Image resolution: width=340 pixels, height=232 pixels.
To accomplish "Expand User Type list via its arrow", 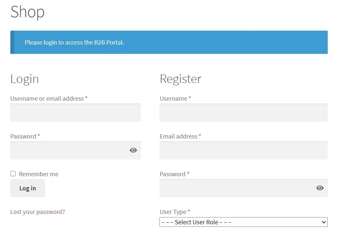I will (324, 222).
